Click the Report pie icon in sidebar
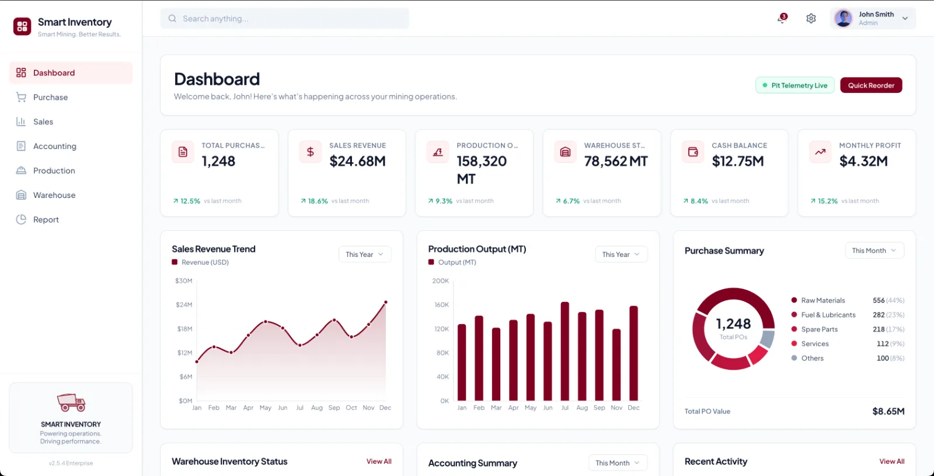 (21, 219)
